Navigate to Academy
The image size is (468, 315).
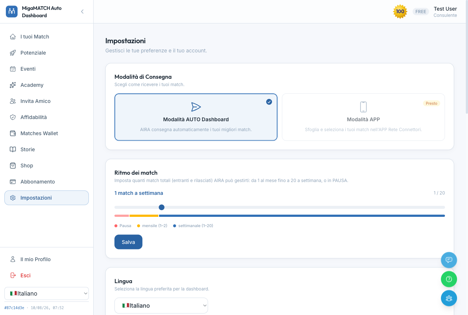[46, 85]
